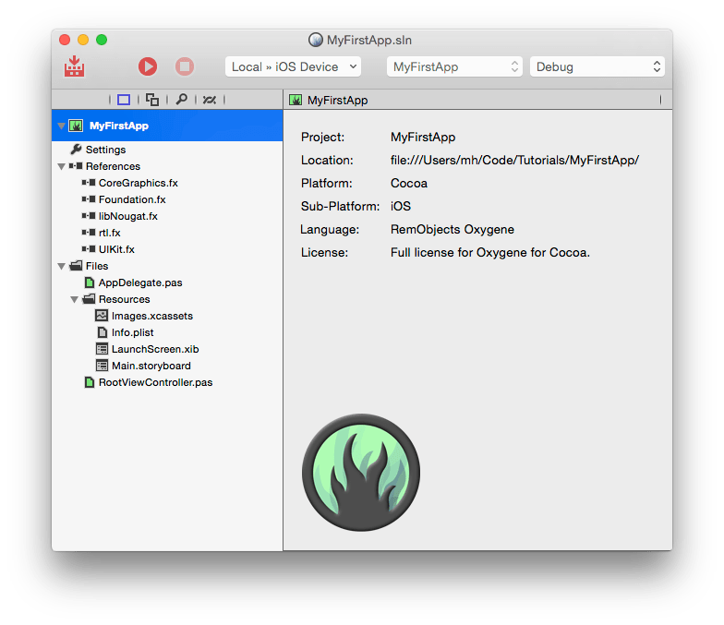Click the LaunchScreen.xib interface icon

102,349
